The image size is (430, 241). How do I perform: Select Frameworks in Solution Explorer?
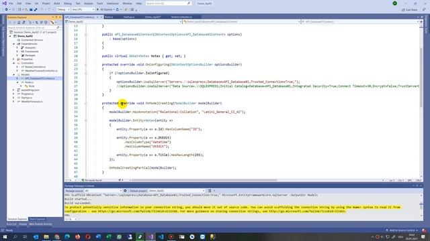click(32, 52)
